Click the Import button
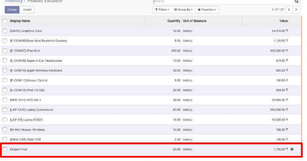The image size is (307, 161). (x=27, y=10)
